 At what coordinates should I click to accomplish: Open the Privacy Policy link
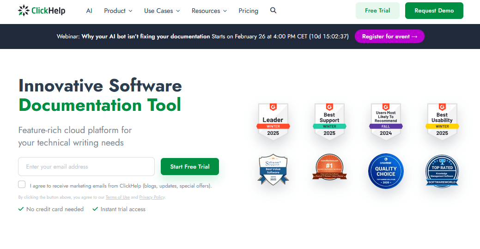pyautogui.click(x=152, y=197)
